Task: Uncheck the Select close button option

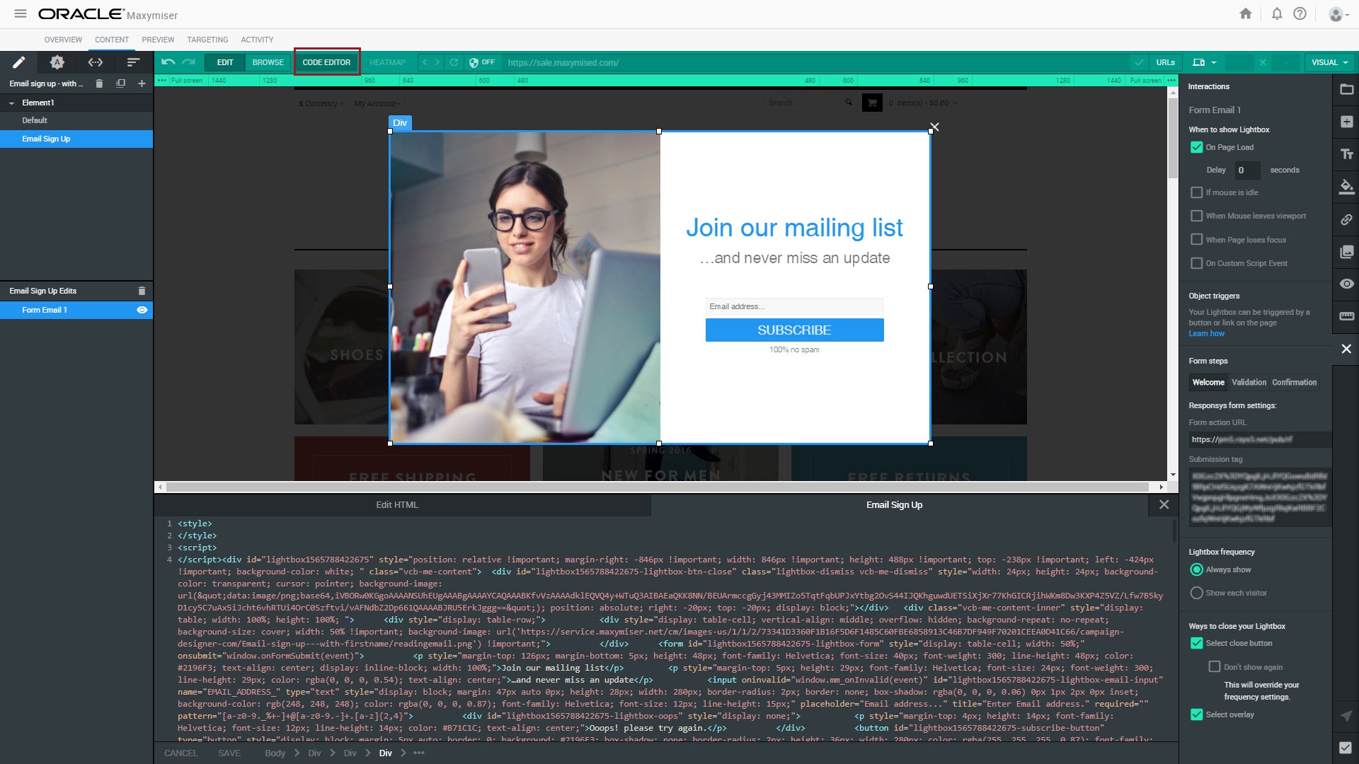Action: (1196, 643)
